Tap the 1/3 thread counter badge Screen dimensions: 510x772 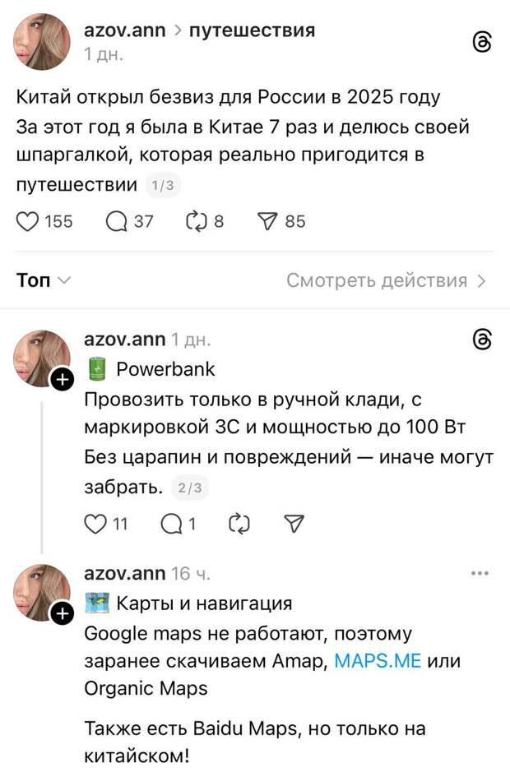coord(164,186)
